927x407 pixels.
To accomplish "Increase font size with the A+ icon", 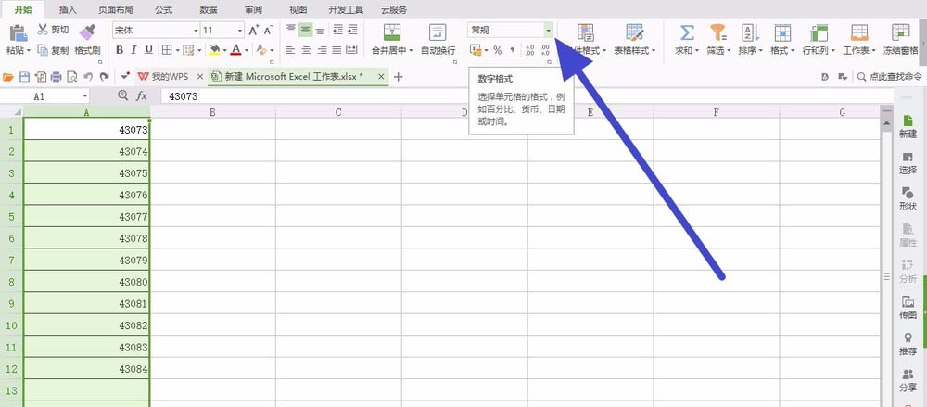I will click(254, 31).
